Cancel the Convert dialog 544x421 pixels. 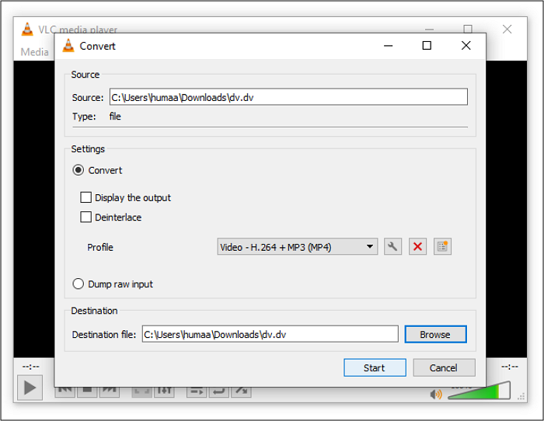(444, 367)
